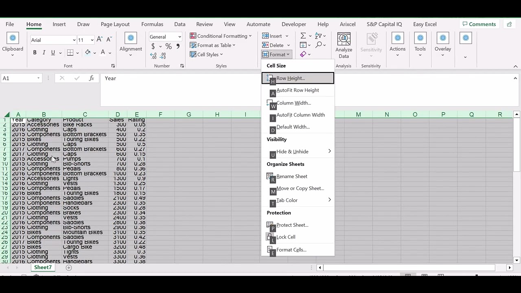Open the Overlay group
This screenshot has height=293, width=521.
[x=443, y=45]
